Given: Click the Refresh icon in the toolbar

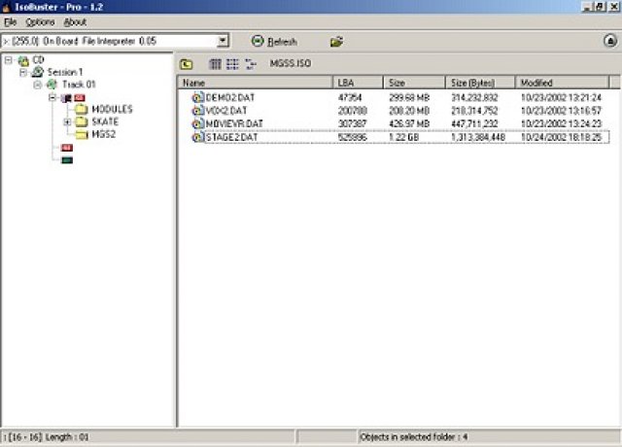Looking at the screenshot, I should (x=258, y=41).
